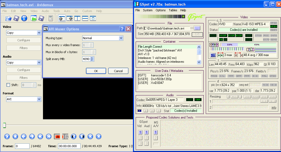Open the Muxing type Normal dropdown

click(121, 38)
